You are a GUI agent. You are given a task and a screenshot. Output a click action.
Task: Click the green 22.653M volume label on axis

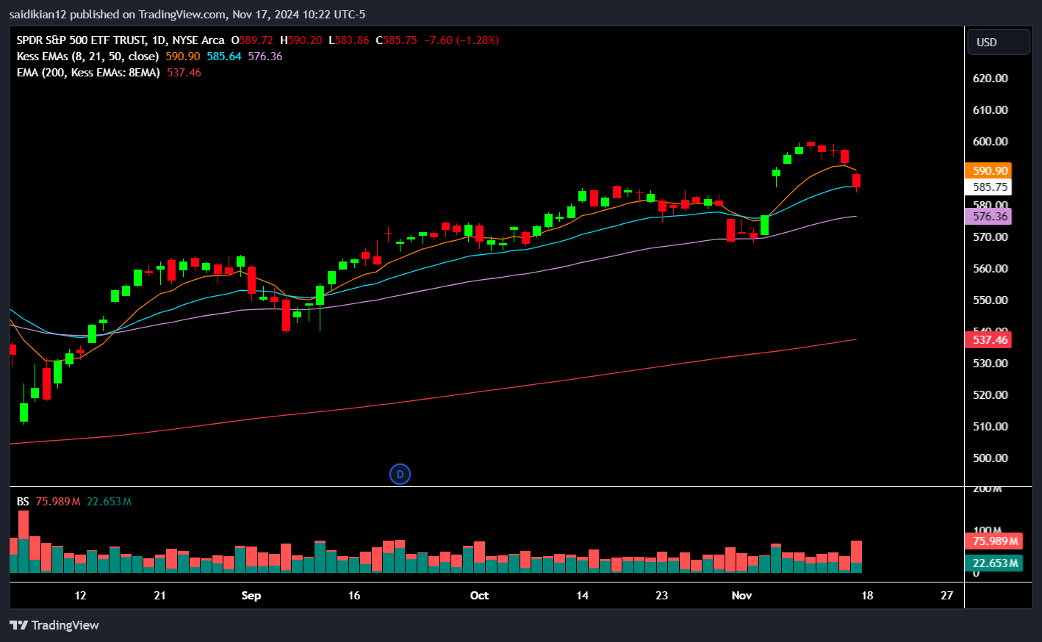pos(994,563)
